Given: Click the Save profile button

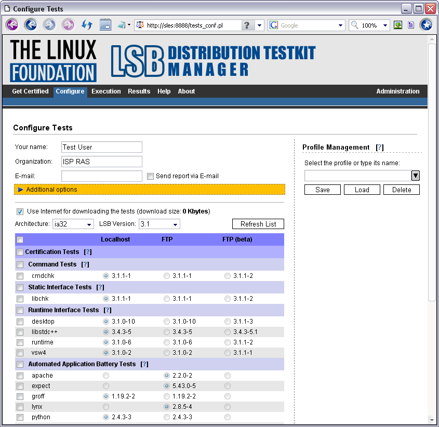Looking at the screenshot, I should pyautogui.click(x=322, y=190).
